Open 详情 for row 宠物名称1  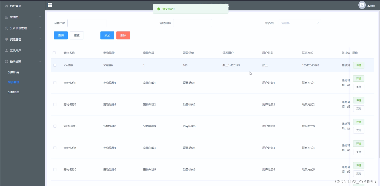tap(359, 79)
